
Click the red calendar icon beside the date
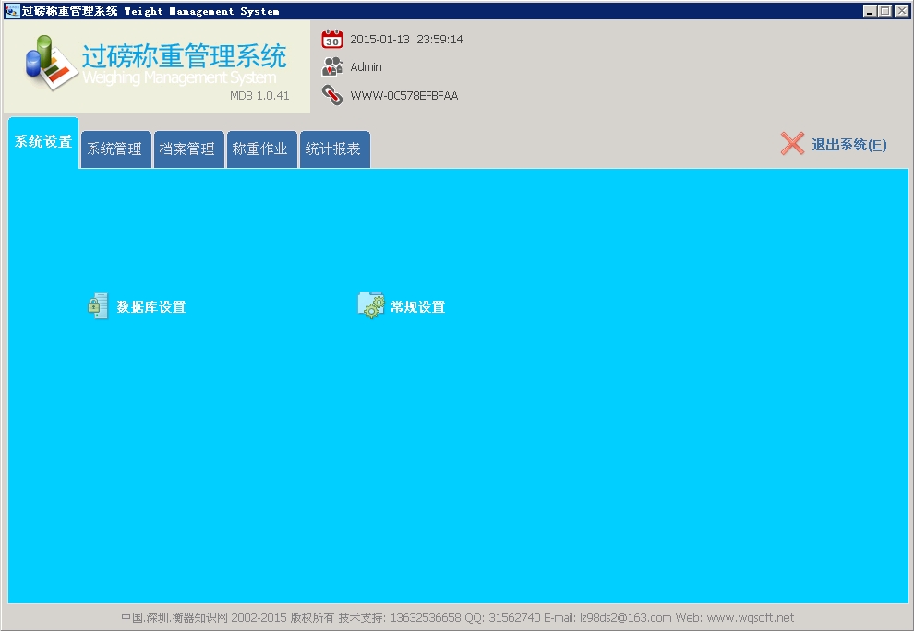click(x=332, y=39)
